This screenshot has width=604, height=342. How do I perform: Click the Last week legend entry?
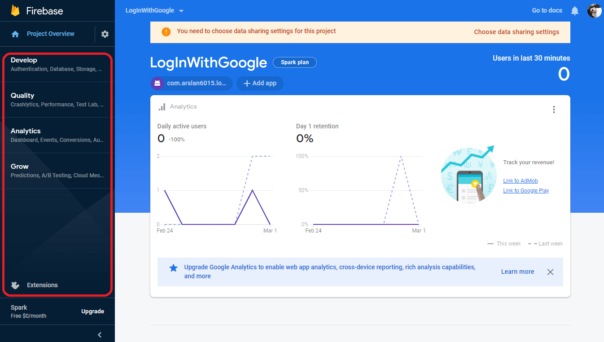pos(546,244)
